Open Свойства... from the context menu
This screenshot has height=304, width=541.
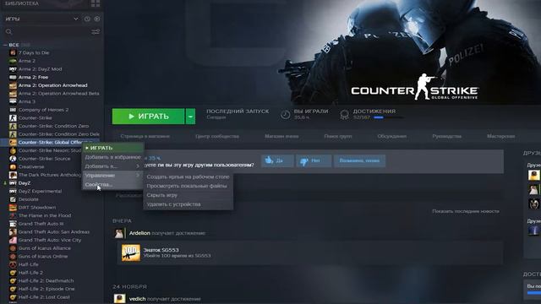(112, 185)
